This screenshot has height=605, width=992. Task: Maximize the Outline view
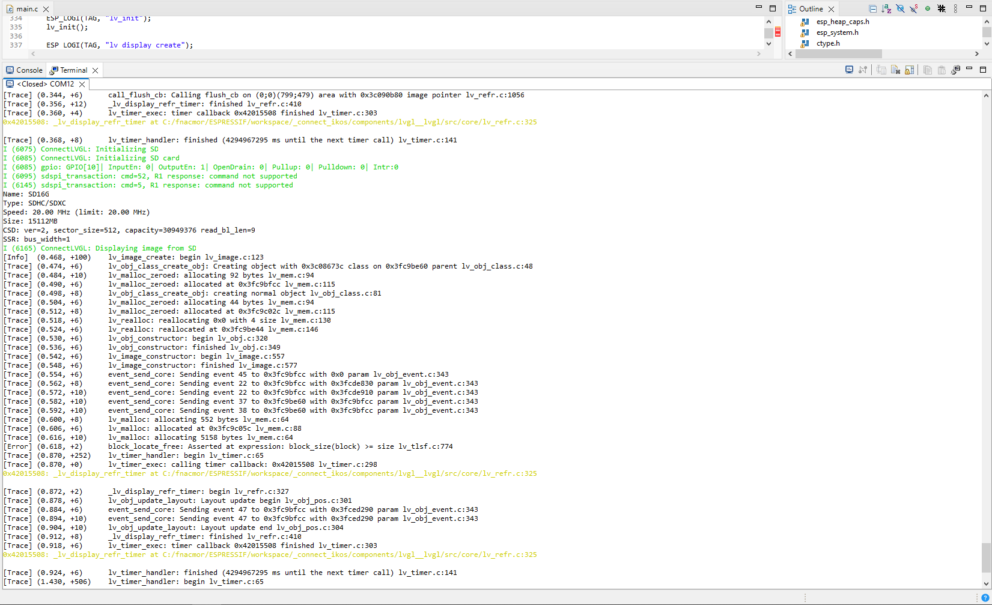[983, 8]
